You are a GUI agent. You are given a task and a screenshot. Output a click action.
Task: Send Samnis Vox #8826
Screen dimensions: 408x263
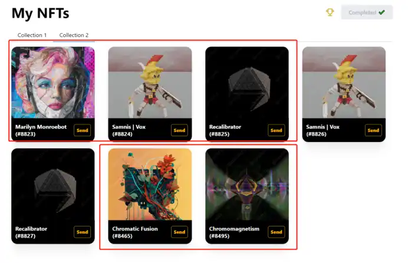pos(373,130)
